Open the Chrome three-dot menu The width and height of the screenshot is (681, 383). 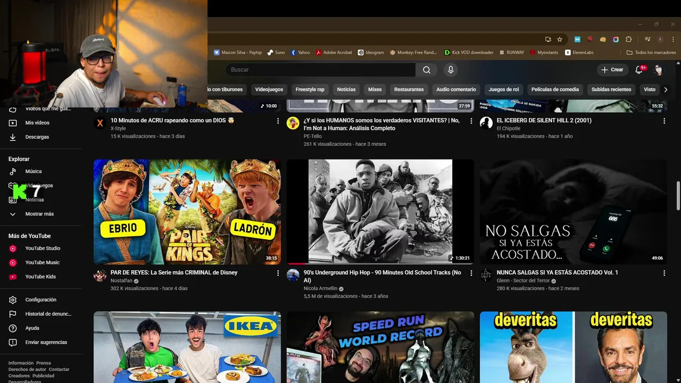point(672,39)
